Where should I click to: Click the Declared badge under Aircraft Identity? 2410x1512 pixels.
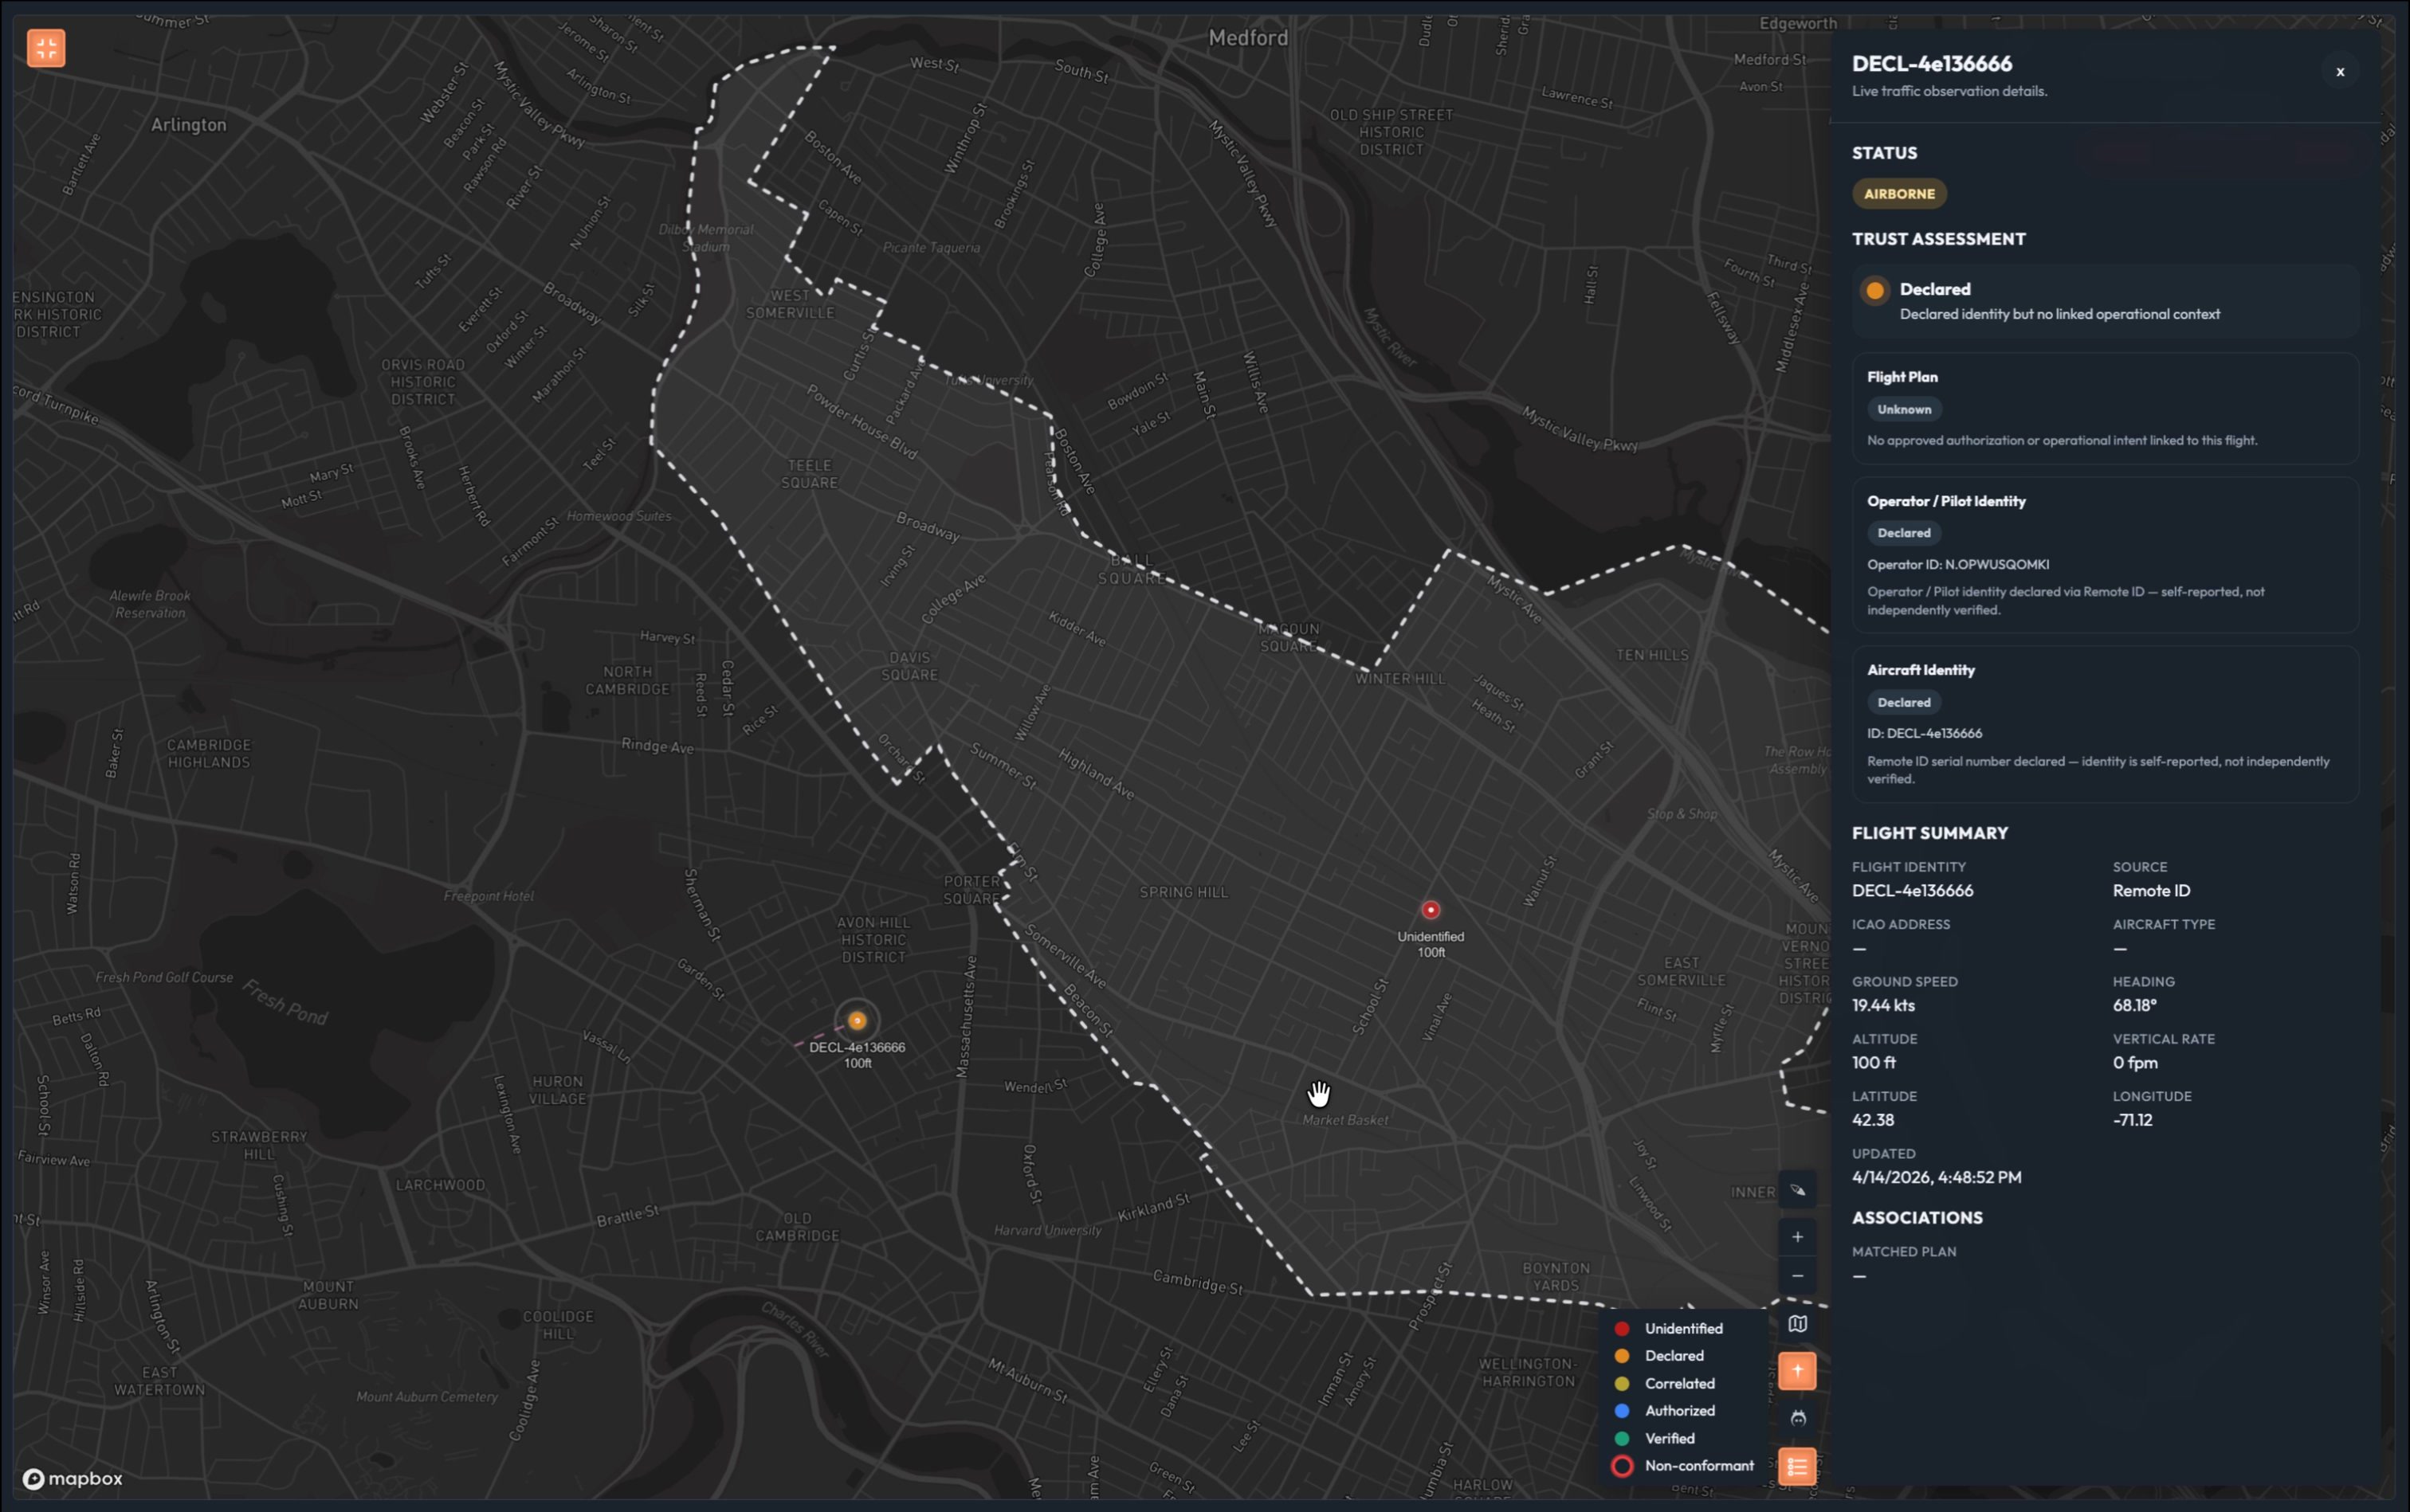point(1903,702)
